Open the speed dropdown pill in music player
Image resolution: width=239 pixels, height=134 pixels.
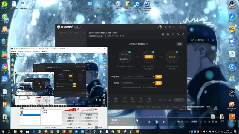point(180,122)
